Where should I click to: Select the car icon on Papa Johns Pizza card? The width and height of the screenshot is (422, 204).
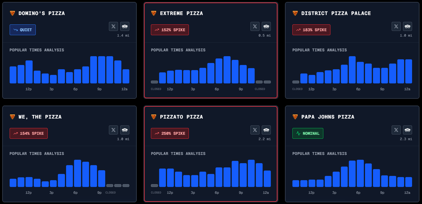[x=408, y=130]
